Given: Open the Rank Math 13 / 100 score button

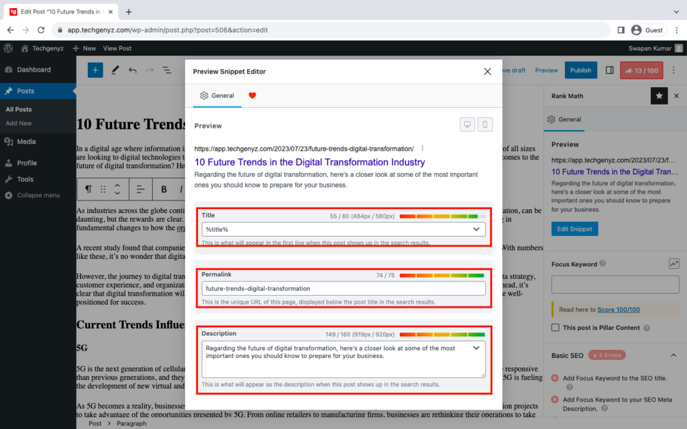Looking at the screenshot, I should (641, 70).
